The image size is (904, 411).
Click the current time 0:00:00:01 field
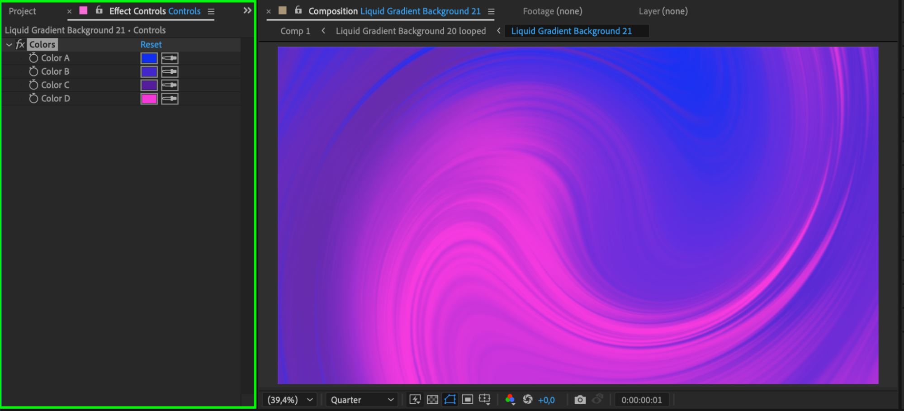(x=641, y=400)
